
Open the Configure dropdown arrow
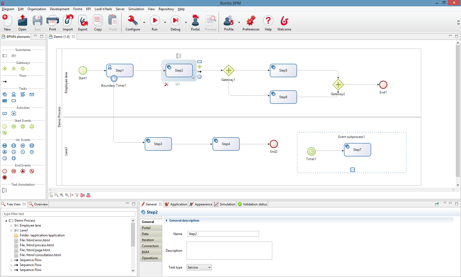(144, 22)
